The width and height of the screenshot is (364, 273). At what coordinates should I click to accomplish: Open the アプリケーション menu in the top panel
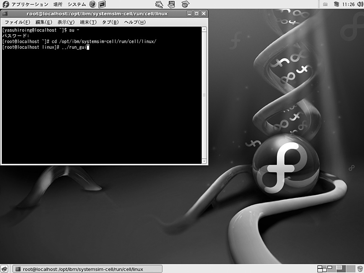30,4
